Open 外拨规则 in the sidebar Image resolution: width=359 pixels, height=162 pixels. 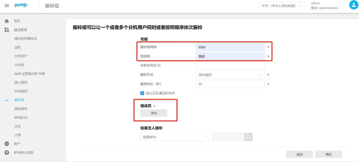[x=21, y=91]
